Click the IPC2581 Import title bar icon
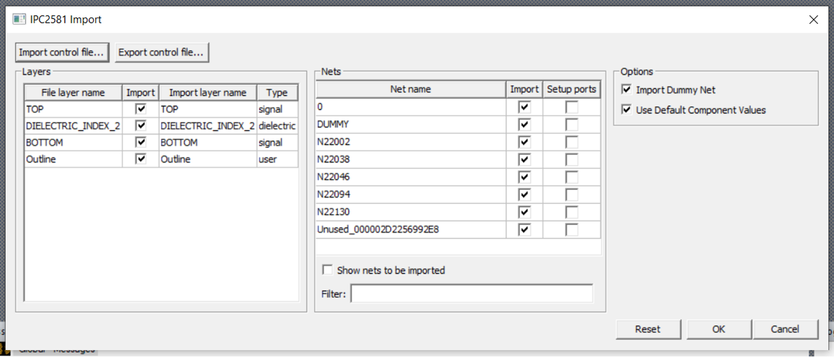834x357 pixels. click(x=19, y=19)
